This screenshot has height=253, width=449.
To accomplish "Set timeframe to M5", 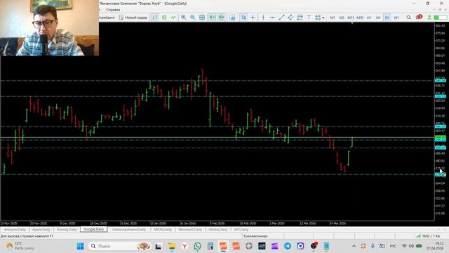I will pyautogui.click(x=342, y=18).
